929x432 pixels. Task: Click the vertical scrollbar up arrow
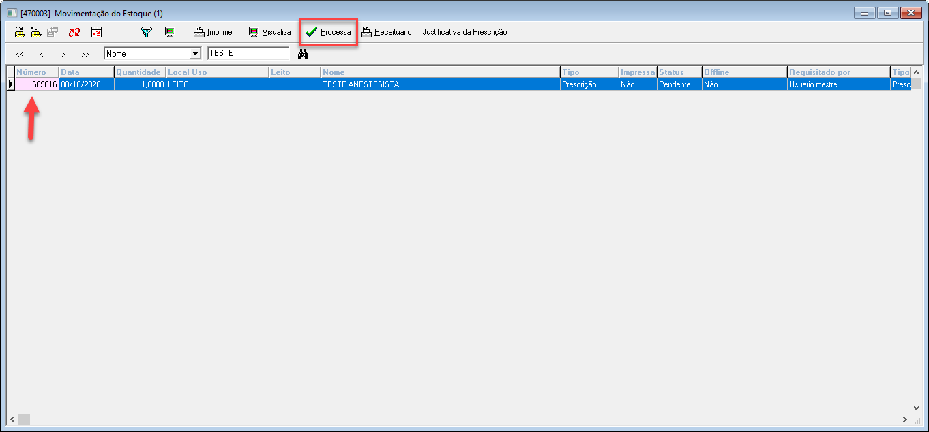coord(916,72)
